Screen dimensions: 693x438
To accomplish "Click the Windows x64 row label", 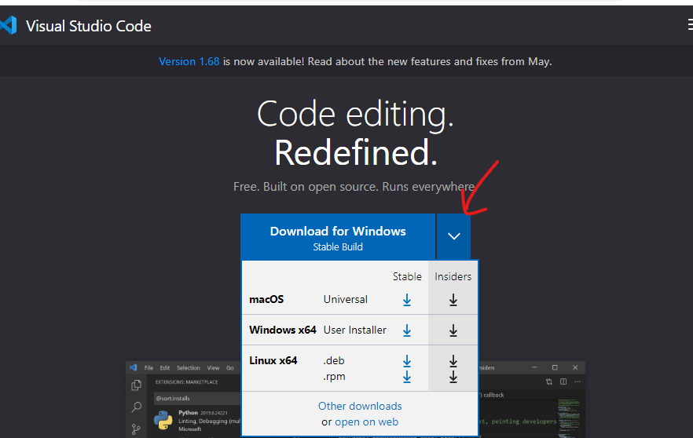I will coord(283,330).
